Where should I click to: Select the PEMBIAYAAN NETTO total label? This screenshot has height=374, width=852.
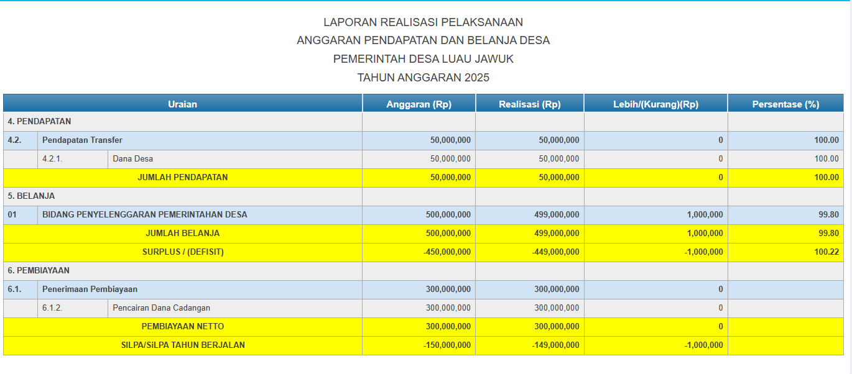click(182, 327)
